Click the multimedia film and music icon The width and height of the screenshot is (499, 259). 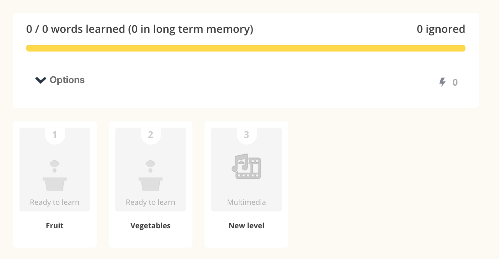click(246, 166)
